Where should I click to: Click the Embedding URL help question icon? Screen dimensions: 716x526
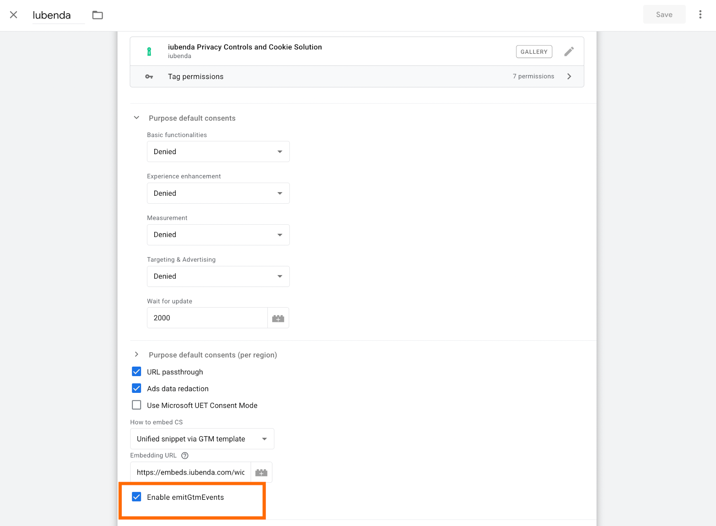[x=185, y=455]
